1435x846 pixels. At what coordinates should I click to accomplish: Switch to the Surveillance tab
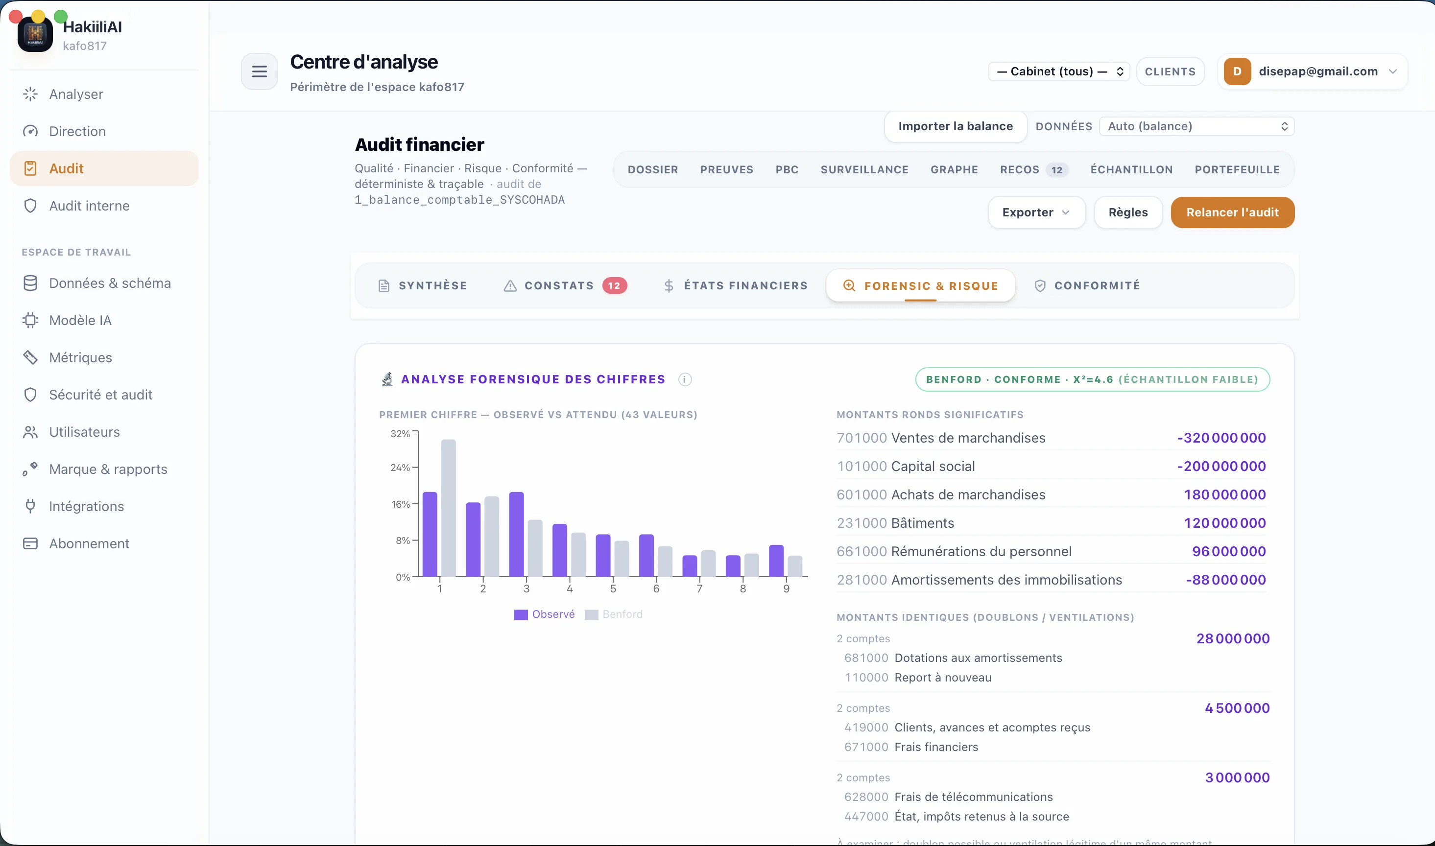864,169
